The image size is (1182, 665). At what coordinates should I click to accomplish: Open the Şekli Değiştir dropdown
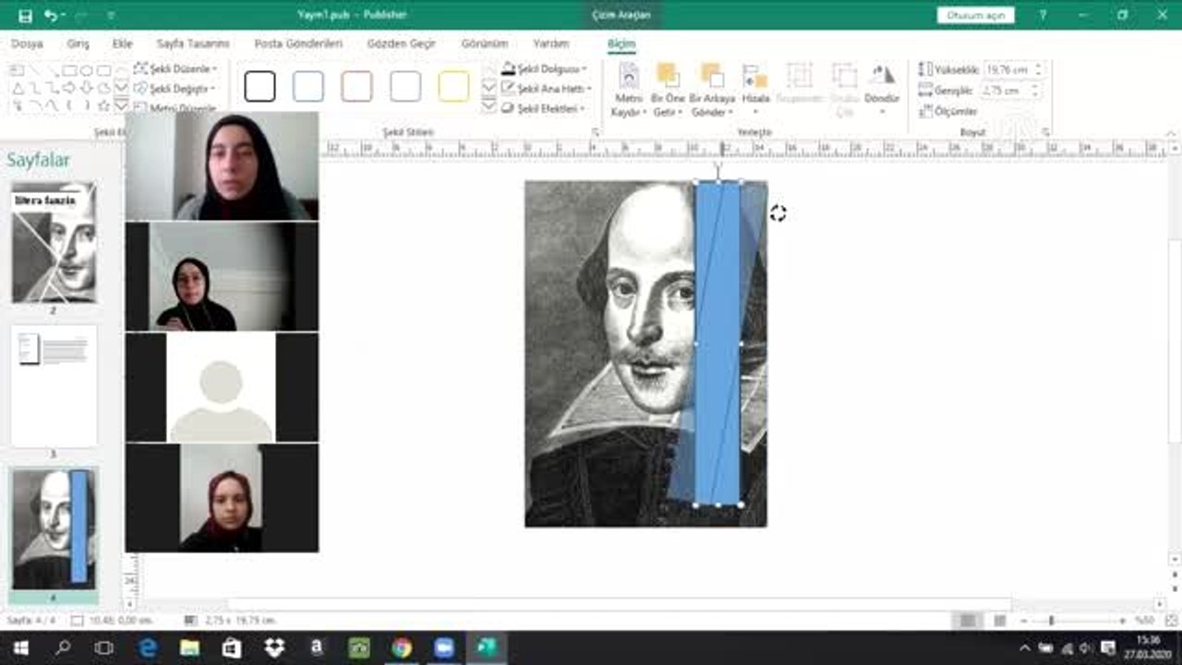coord(175,89)
